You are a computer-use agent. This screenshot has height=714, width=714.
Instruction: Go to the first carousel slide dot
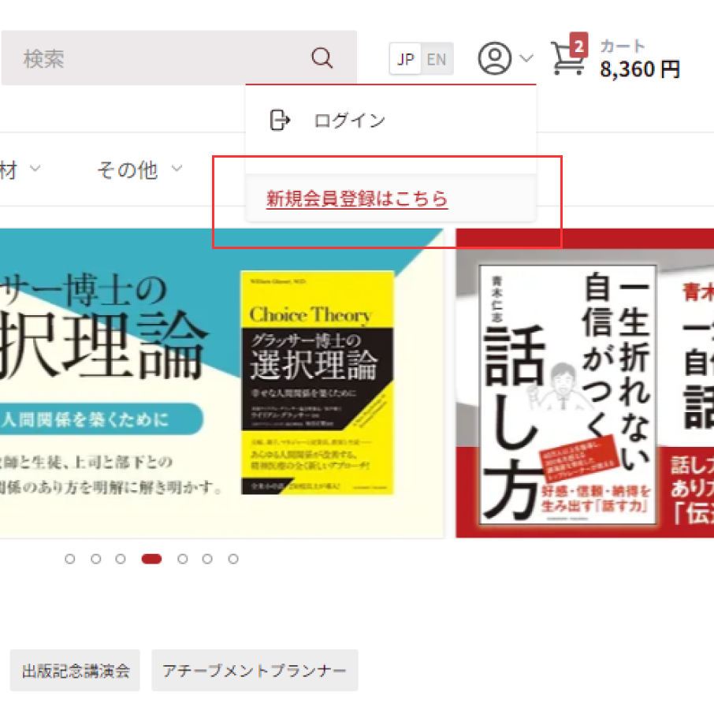69,559
